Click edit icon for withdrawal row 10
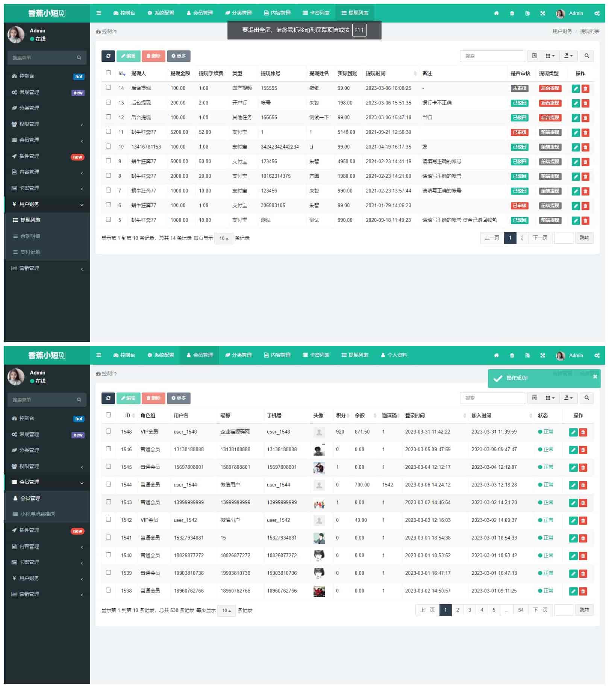 pos(575,147)
